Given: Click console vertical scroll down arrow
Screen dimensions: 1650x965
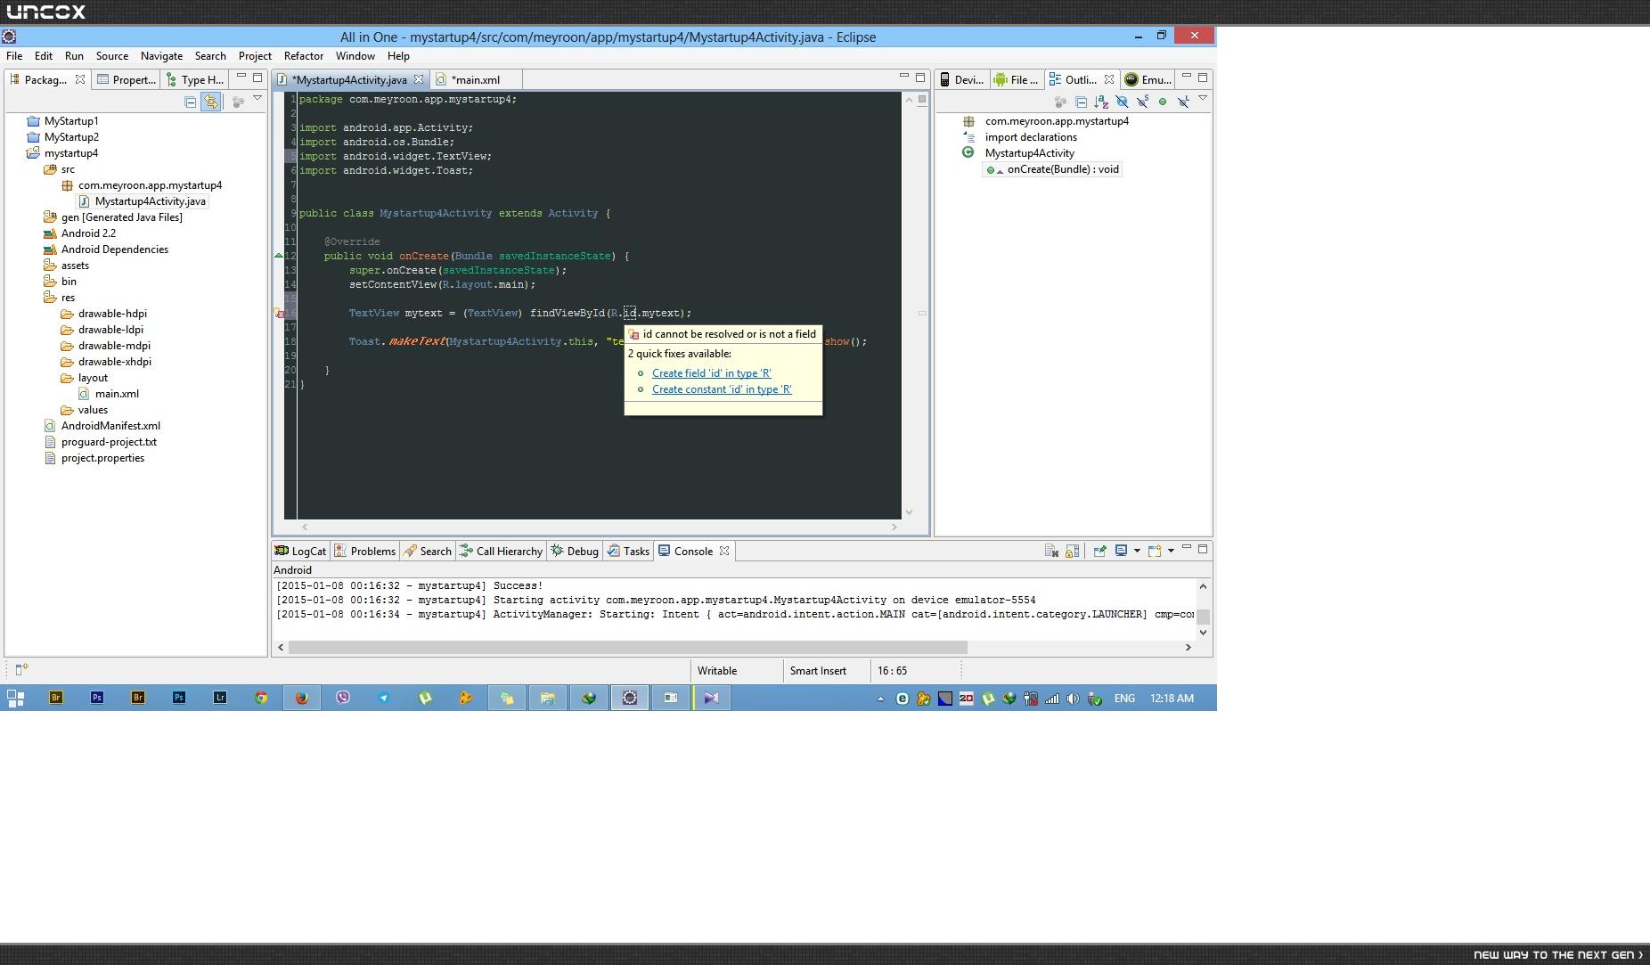Looking at the screenshot, I should click(x=1203, y=633).
